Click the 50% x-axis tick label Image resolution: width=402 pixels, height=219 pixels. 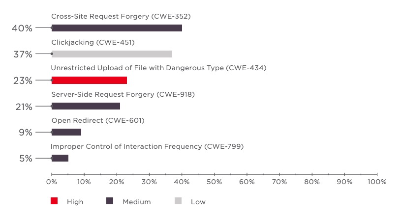point(214,182)
